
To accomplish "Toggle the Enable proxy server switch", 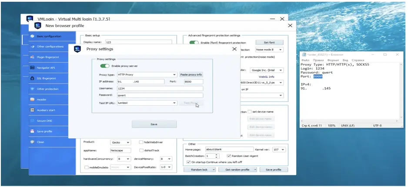I will click(105, 66).
